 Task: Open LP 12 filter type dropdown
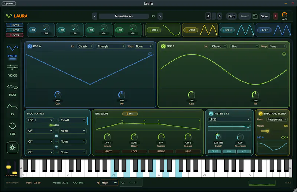pyautogui.click(x=229, y=120)
